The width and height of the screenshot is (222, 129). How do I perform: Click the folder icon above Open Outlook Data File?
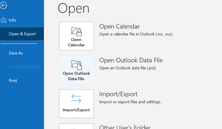point(76,65)
